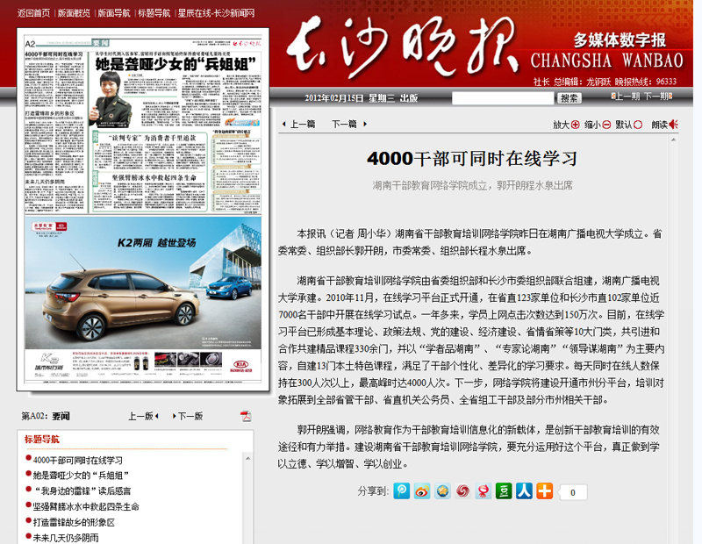702x544 pixels.
Task: Share article to Pengyou network
Action: pos(402,491)
